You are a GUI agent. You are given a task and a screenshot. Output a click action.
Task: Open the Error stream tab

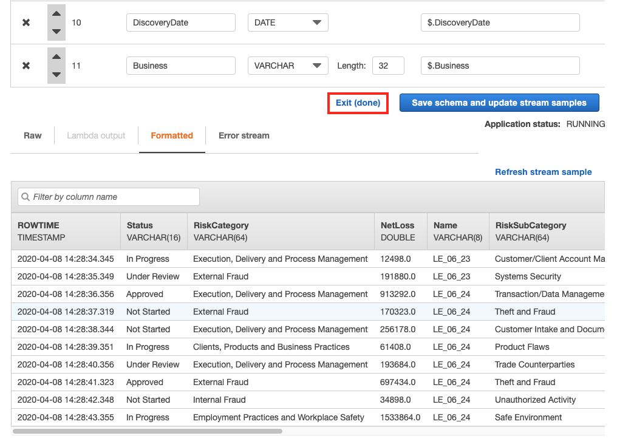coord(244,135)
